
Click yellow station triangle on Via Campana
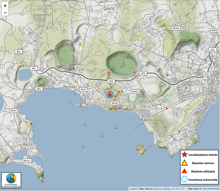click(80, 44)
